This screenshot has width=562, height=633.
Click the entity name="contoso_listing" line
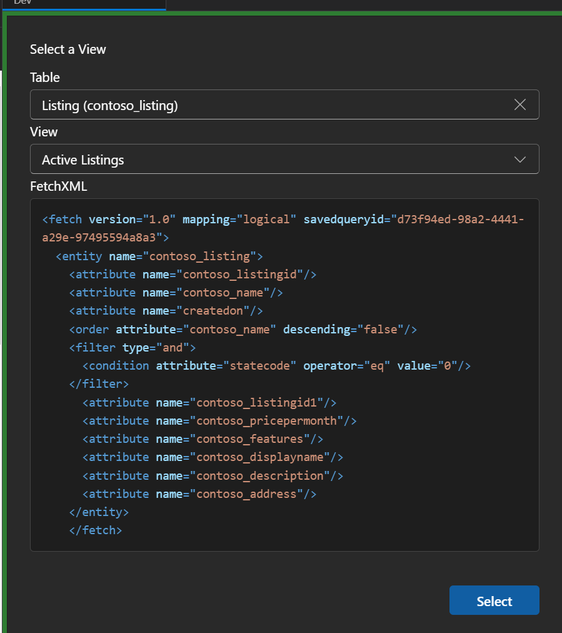coord(159,256)
